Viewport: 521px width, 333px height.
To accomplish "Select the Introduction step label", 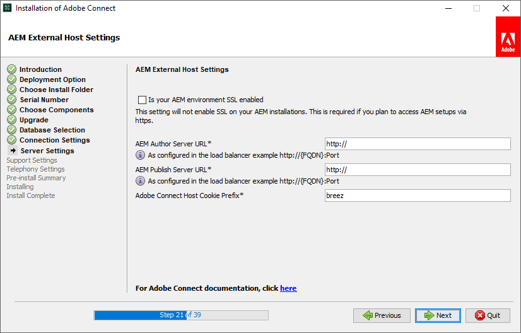I will click(40, 69).
